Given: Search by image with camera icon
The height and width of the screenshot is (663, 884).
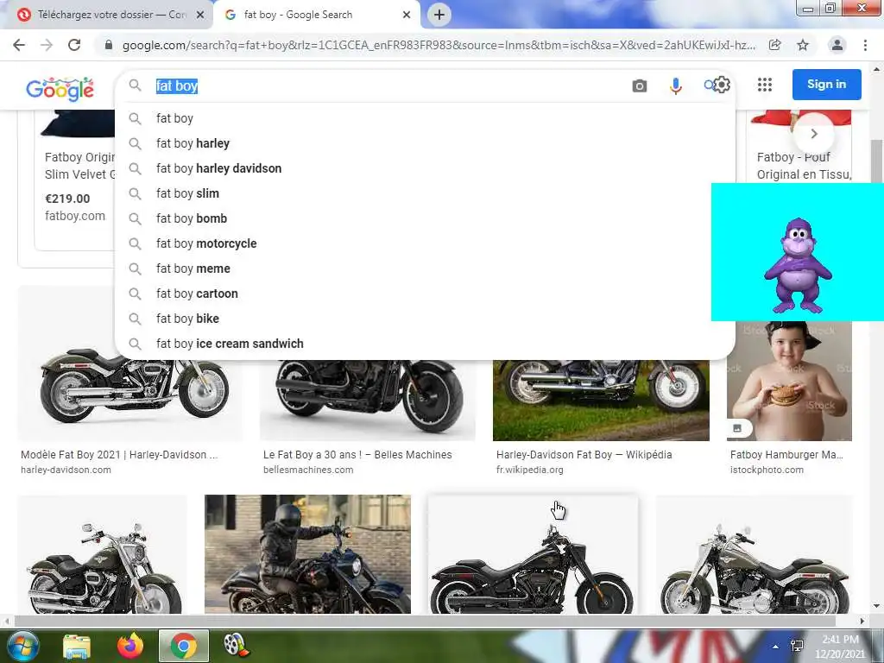Looking at the screenshot, I should click(x=640, y=85).
